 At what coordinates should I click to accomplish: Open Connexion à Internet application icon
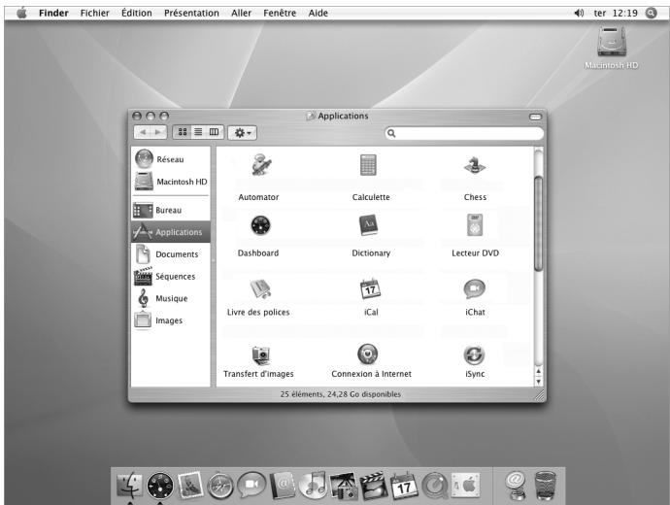(367, 354)
